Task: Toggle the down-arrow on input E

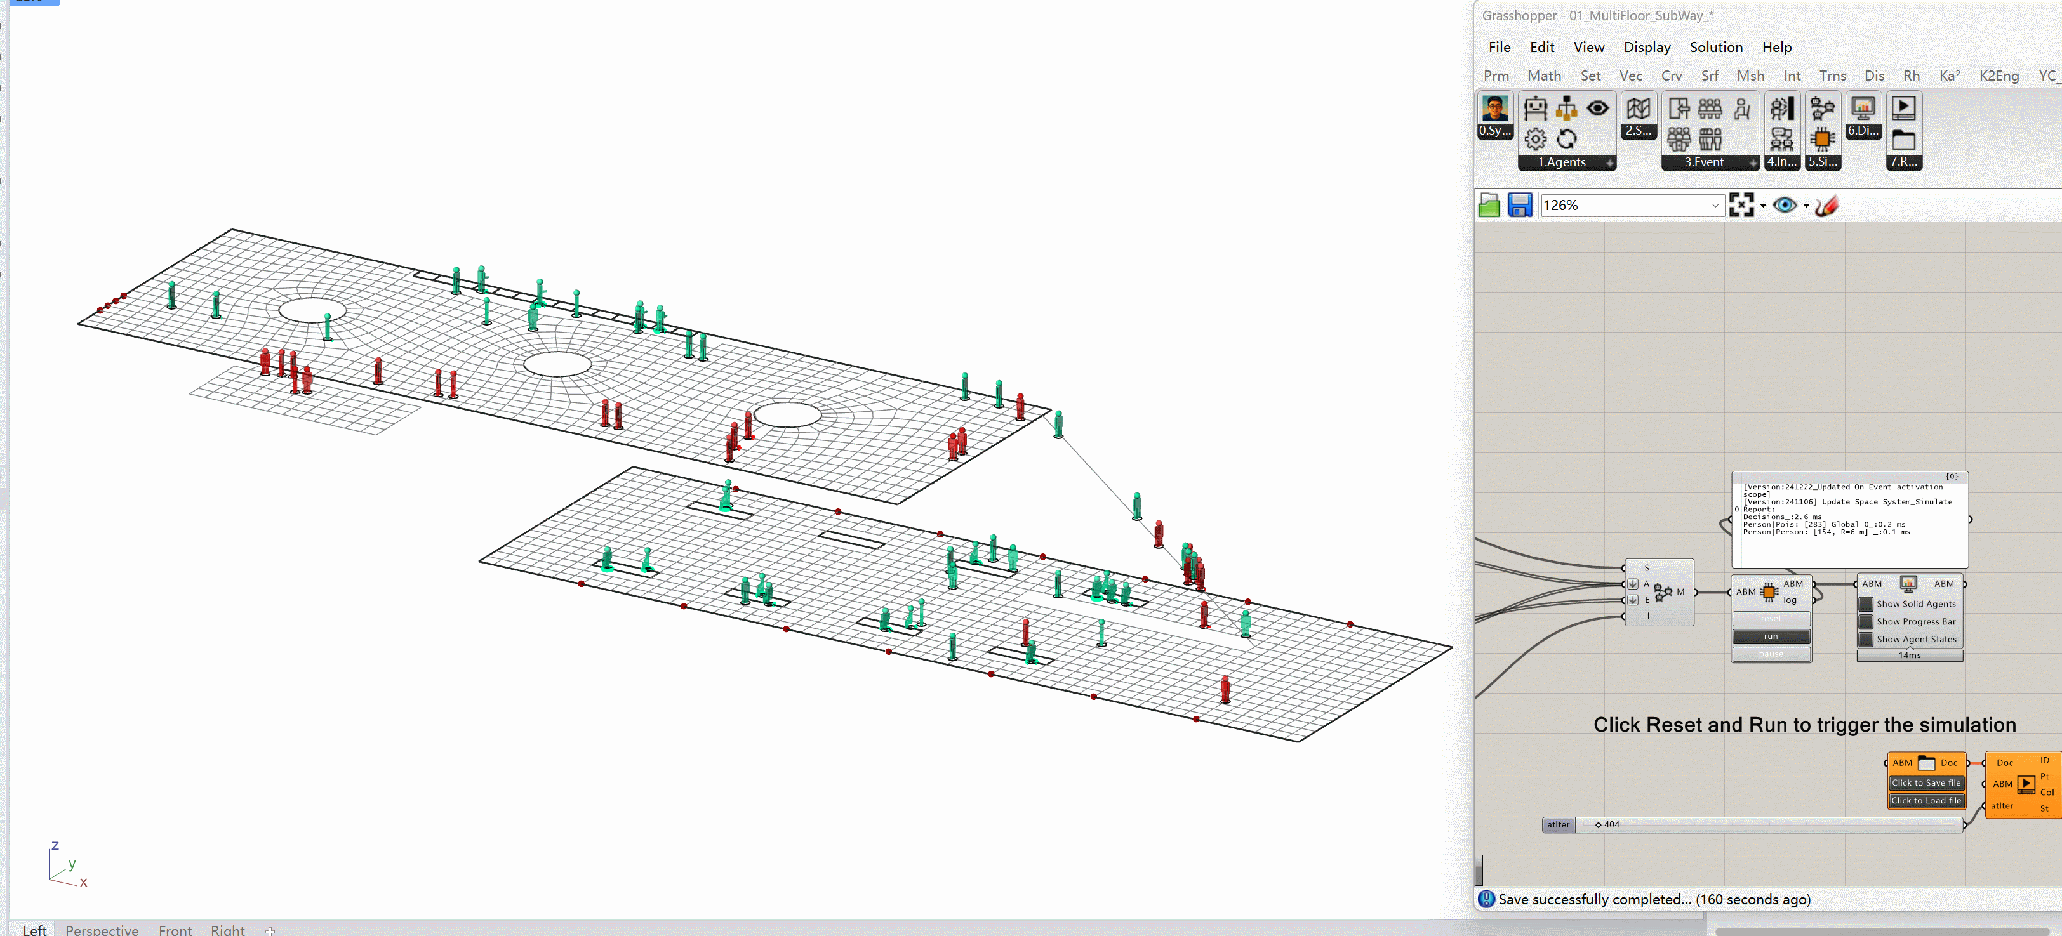Action: pyautogui.click(x=1633, y=600)
